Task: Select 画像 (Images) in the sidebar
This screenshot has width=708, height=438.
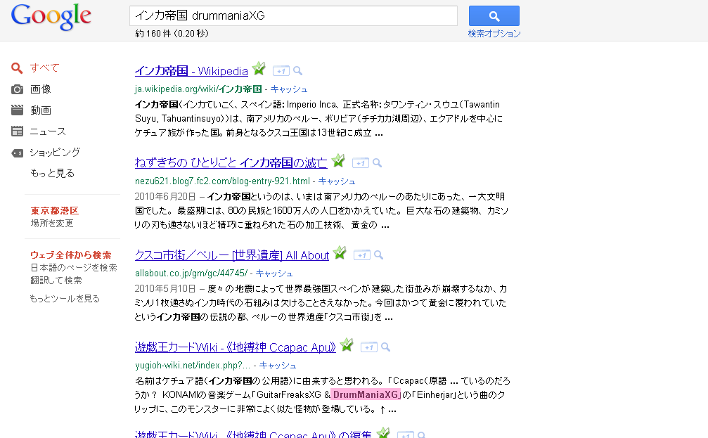Action: point(40,89)
